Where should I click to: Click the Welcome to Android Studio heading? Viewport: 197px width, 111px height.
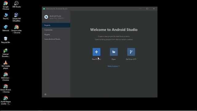(x=114, y=30)
